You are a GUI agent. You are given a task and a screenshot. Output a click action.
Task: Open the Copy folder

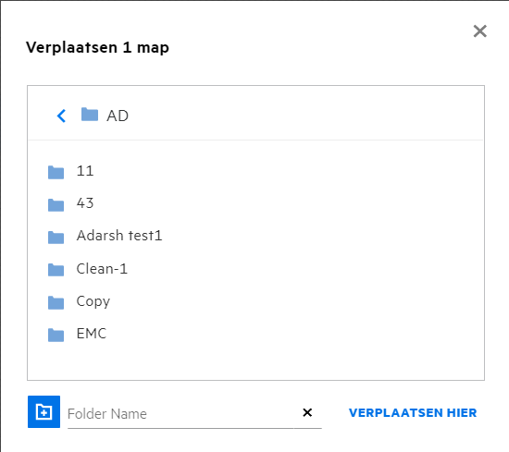93,301
